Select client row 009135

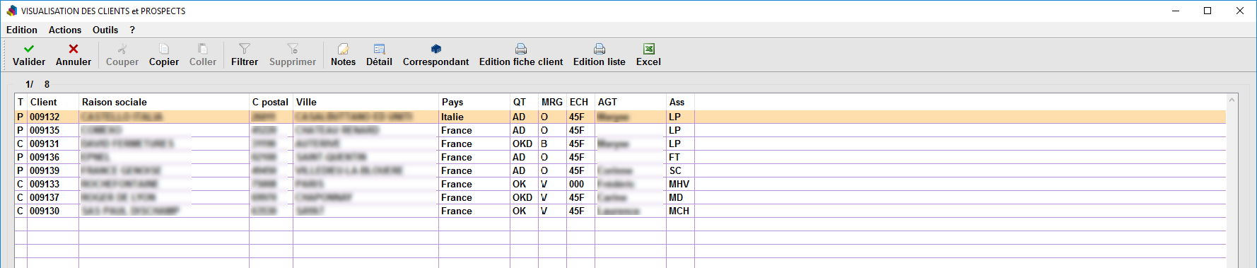(x=620, y=130)
